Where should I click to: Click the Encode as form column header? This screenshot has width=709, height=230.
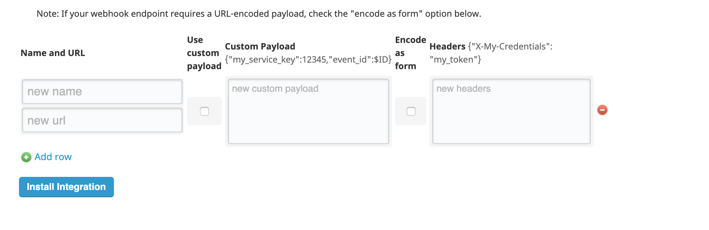click(x=410, y=53)
